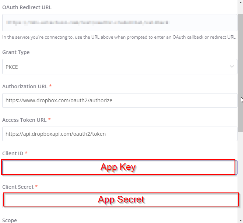This screenshot has height=223, width=243.
Task: Click the Authorization URL label text
Action: 25,86
